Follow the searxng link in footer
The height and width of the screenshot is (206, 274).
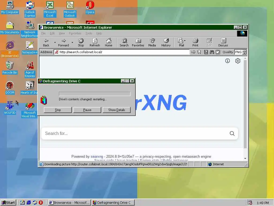pyautogui.click(x=97, y=156)
